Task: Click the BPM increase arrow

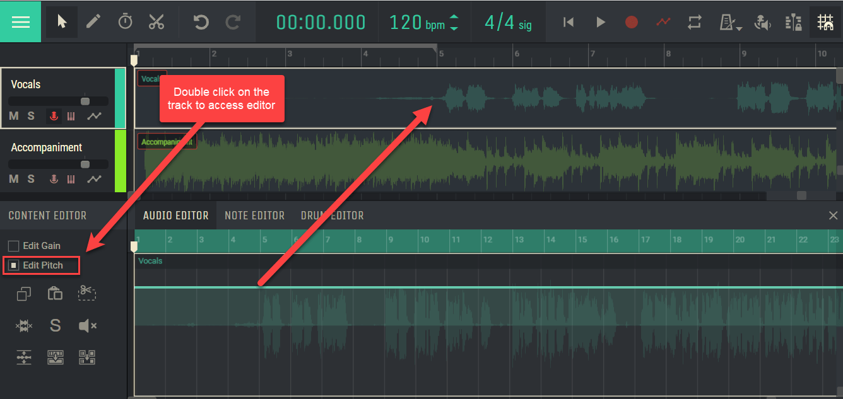Action: (x=454, y=17)
